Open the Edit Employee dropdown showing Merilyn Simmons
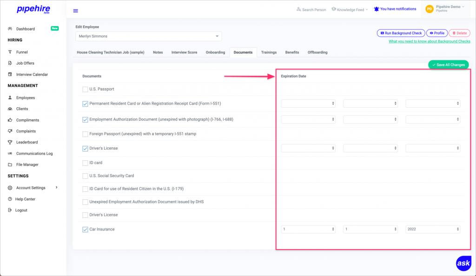Screen dimensions: 476x276 tap(148, 35)
